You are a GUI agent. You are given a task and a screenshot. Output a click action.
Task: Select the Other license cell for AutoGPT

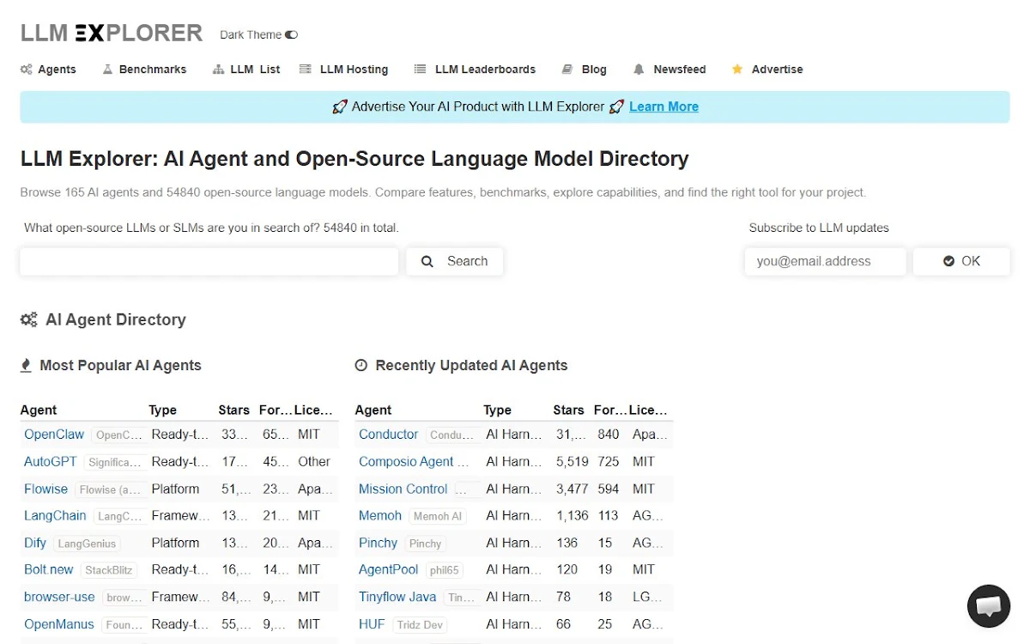(x=314, y=461)
